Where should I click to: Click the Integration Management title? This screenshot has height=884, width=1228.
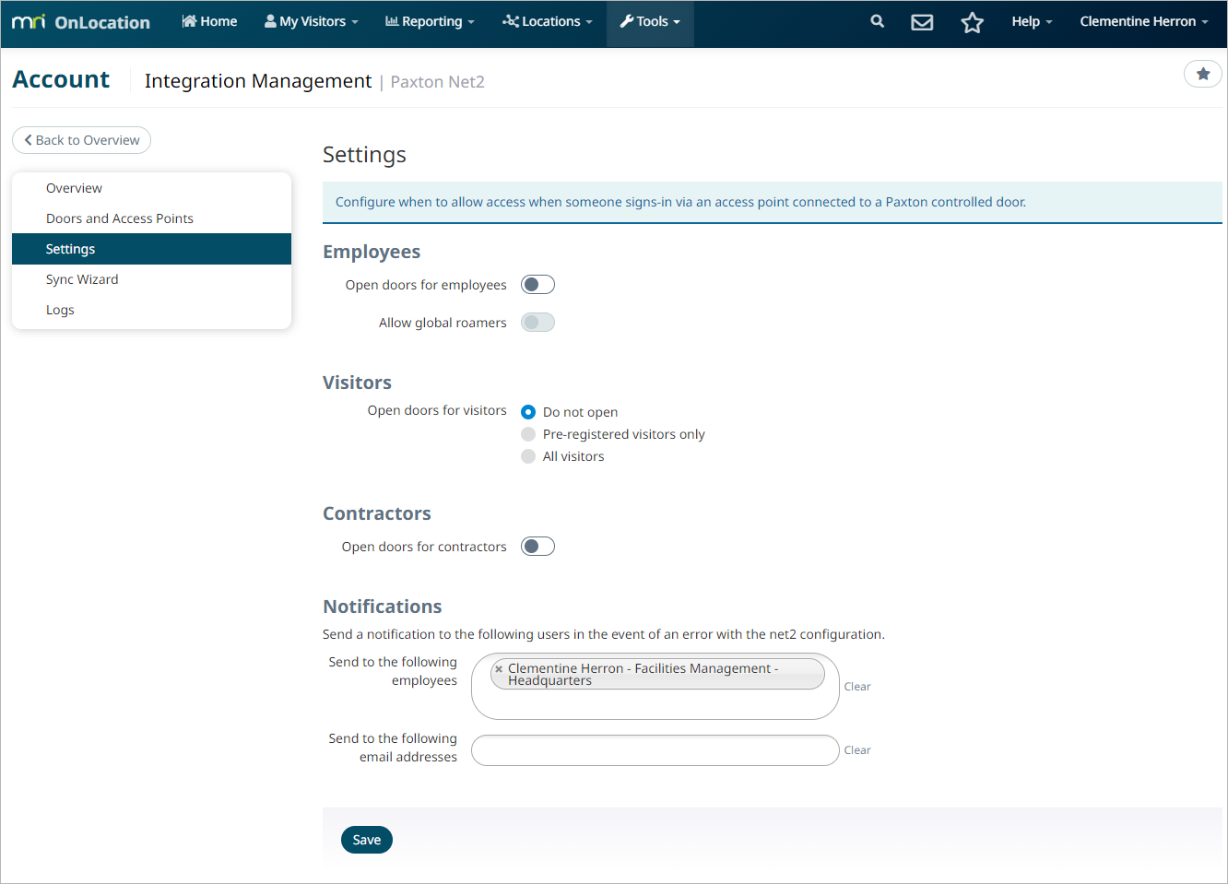tap(258, 81)
